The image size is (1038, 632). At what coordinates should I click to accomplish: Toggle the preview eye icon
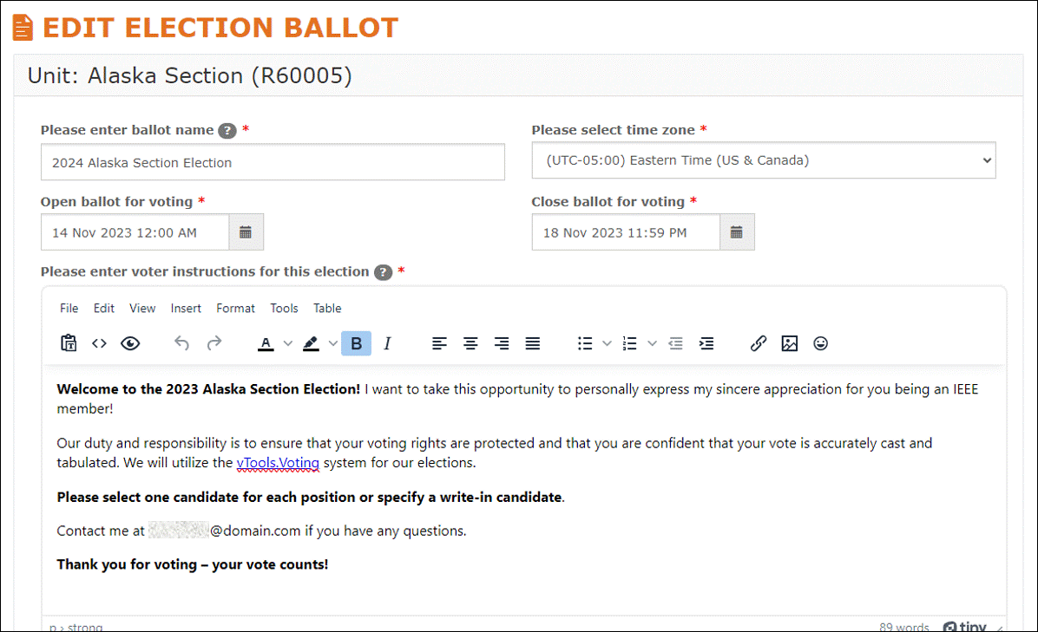click(130, 343)
